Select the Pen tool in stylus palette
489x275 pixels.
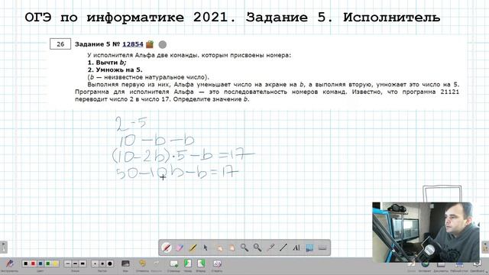(167, 247)
